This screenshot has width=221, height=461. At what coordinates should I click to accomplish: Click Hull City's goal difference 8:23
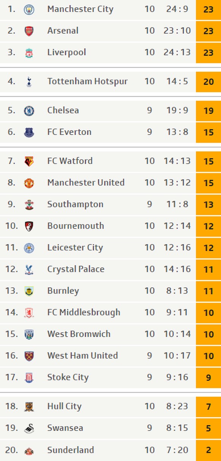(177, 406)
